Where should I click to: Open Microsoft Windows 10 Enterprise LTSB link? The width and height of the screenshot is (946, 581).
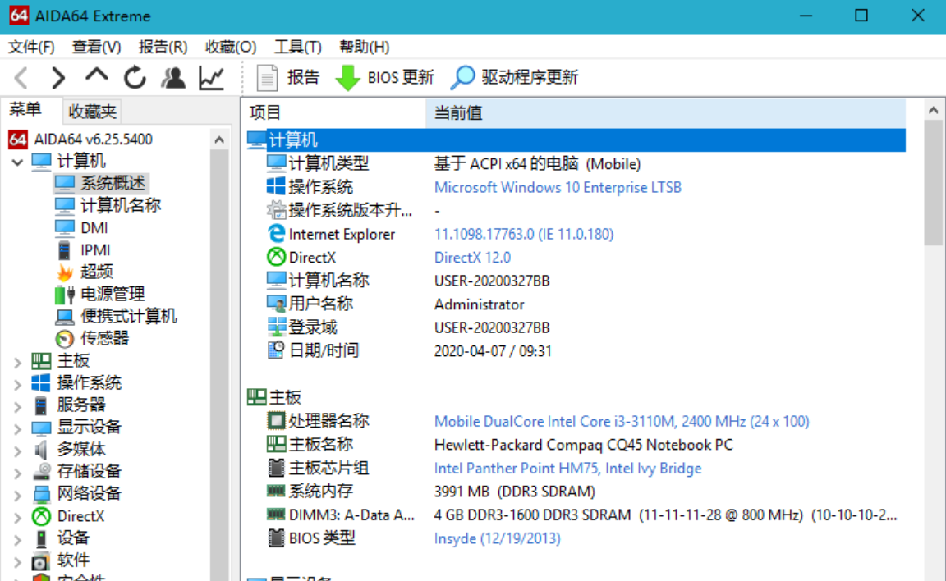[558, 187]
